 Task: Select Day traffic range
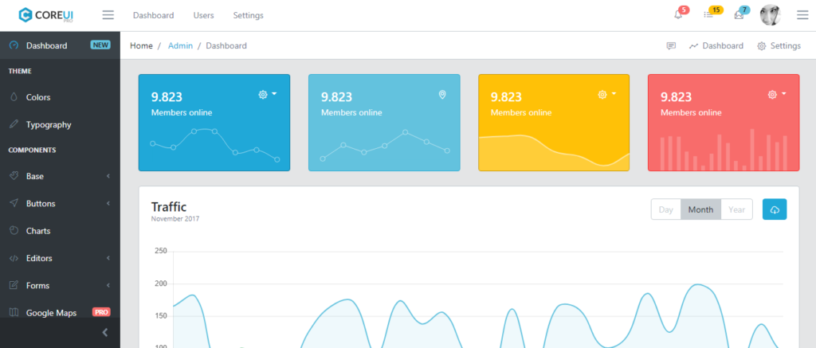665,209
